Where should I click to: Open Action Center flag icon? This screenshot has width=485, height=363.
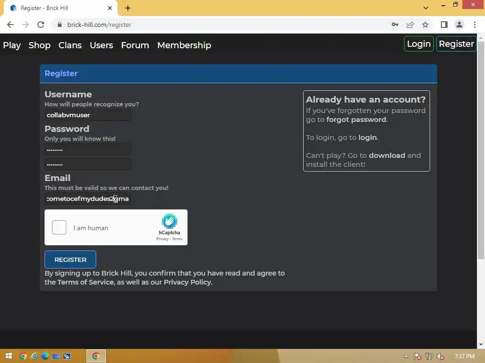click(x=417, y=356)
